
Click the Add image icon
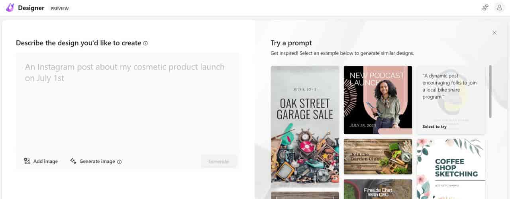[x=27, y=161]
